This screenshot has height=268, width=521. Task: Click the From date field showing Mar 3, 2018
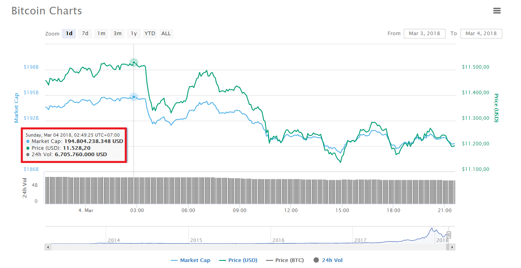[x=424, y=34]
